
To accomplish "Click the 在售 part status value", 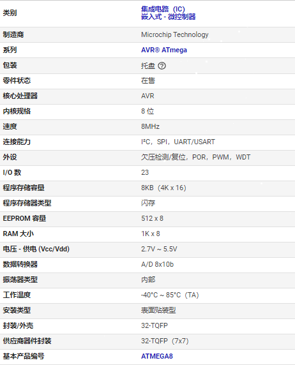I will (148, 81).
